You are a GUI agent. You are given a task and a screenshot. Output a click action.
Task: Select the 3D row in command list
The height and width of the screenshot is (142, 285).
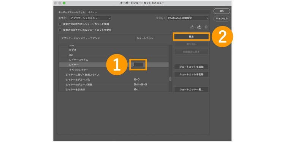(114, 55)
